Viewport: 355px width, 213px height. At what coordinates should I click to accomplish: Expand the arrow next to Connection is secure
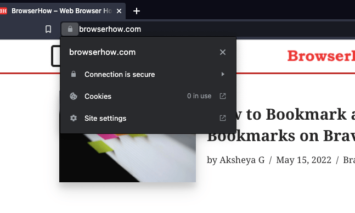[x=223, y=74]
